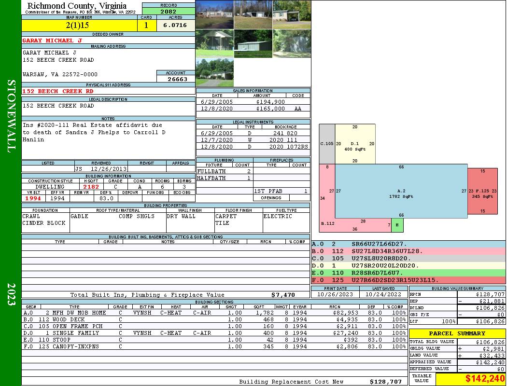Click the FULLBATH fixture row
This screenshot has height=386, width=507.
coord(225,171)
